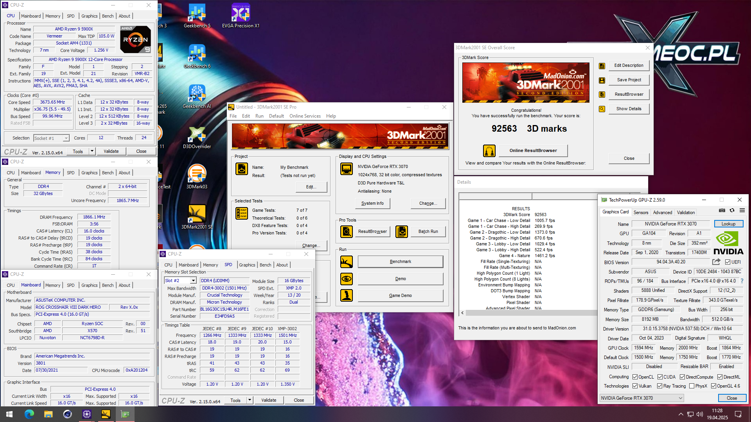
Task: Switch to Sensors tab in GPU-Z
Action: pyautogui.click(x=641, y=213)
